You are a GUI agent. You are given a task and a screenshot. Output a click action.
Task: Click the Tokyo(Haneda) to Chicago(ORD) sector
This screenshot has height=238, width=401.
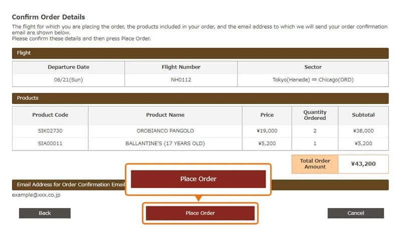(x=313, y=80)
